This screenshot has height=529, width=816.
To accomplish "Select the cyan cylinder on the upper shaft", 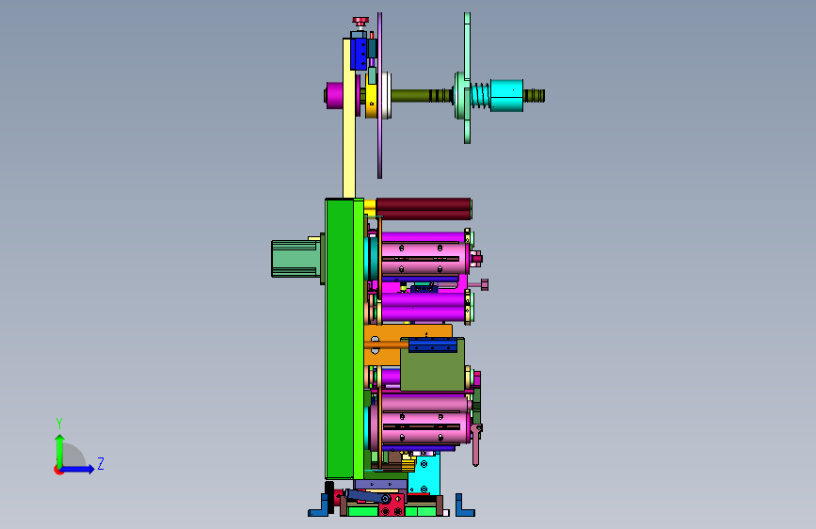I will 506,95.
